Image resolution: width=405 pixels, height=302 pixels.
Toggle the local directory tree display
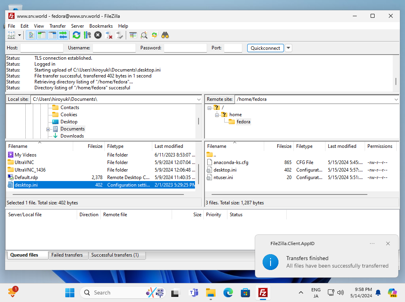pyautogui.click(x=42, y=35)
